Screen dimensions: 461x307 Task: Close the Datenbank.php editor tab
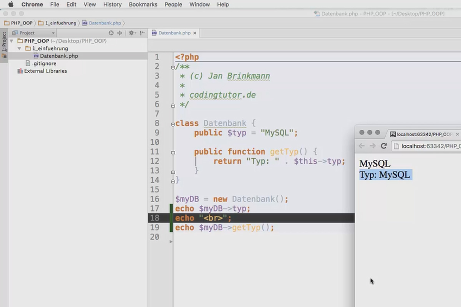pos(195,33)
